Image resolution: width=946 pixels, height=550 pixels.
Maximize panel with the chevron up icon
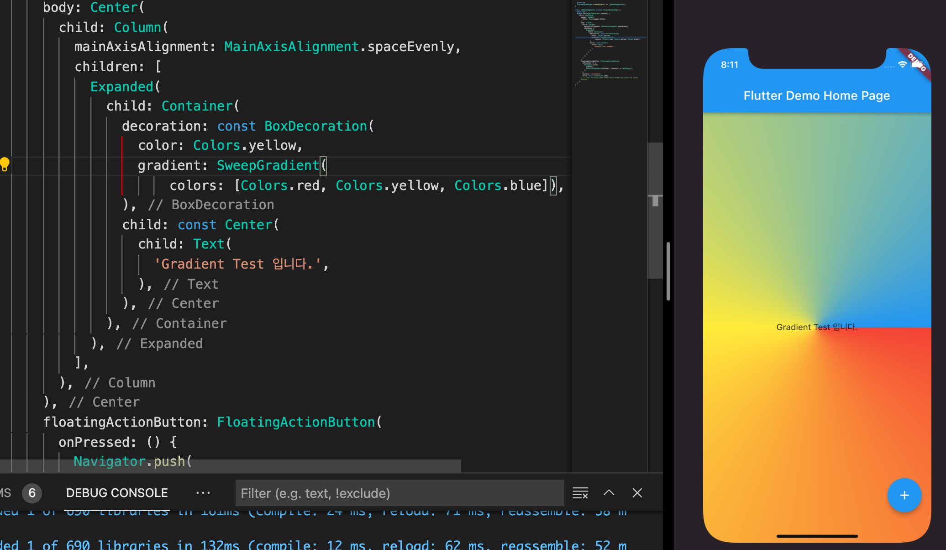coord(609,493)
